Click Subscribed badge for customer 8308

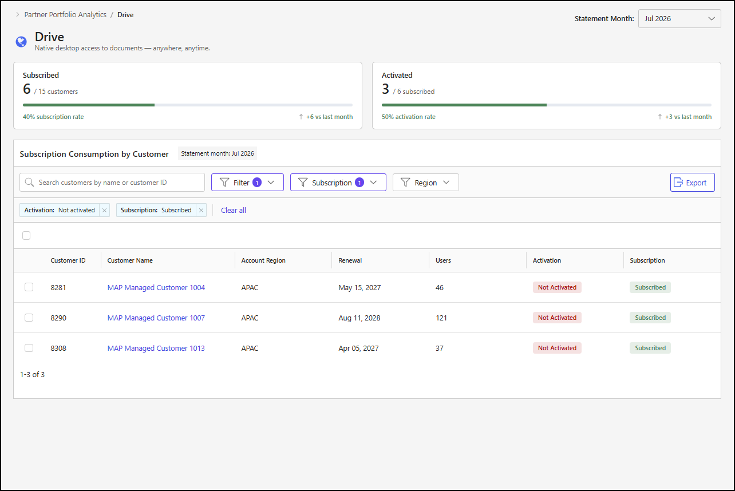coord(650,348)
